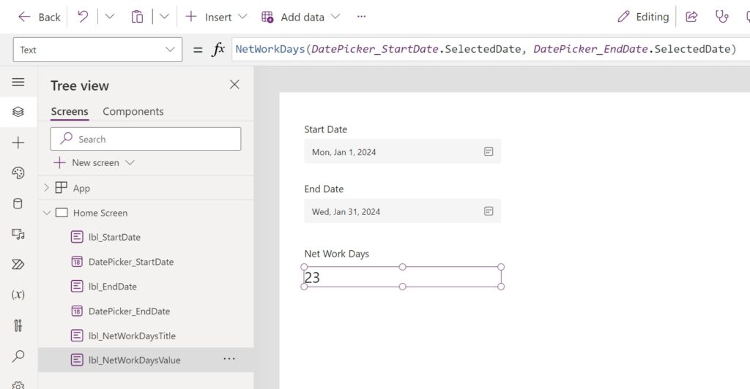Screen dimensions: 750x389
Task: Click the End Date label on canvas
Action: pyautogui.click(x=324, y=189)
